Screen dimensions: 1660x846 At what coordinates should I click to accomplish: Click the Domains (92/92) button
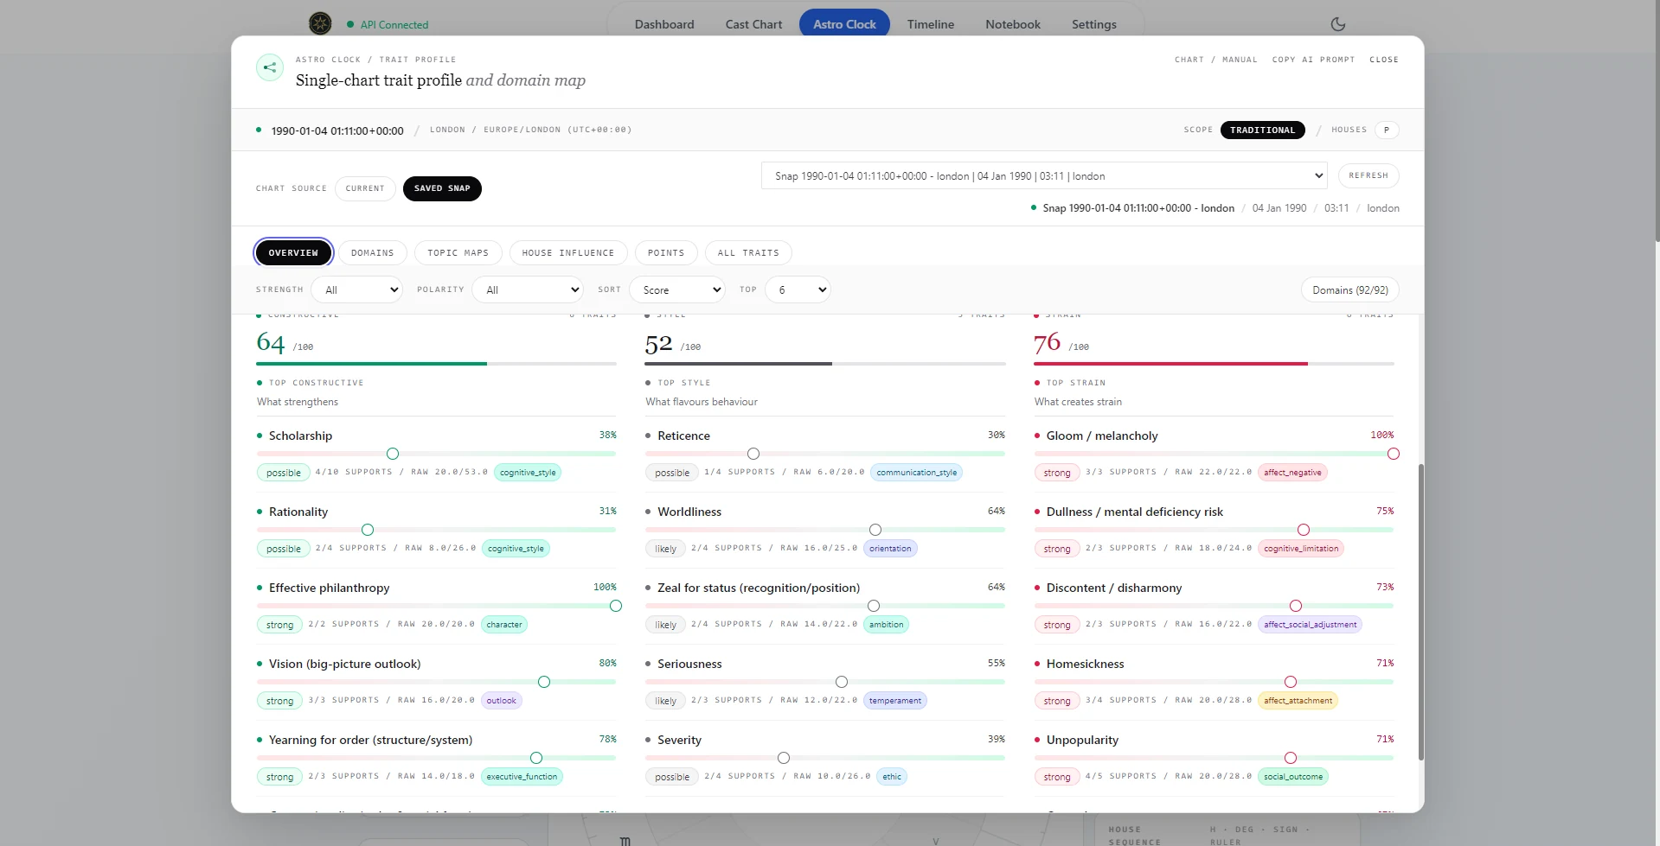coord(1350,289)
